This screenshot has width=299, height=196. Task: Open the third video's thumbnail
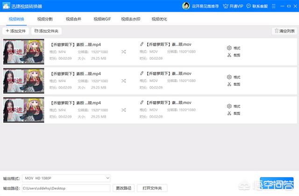click(24, 110)
